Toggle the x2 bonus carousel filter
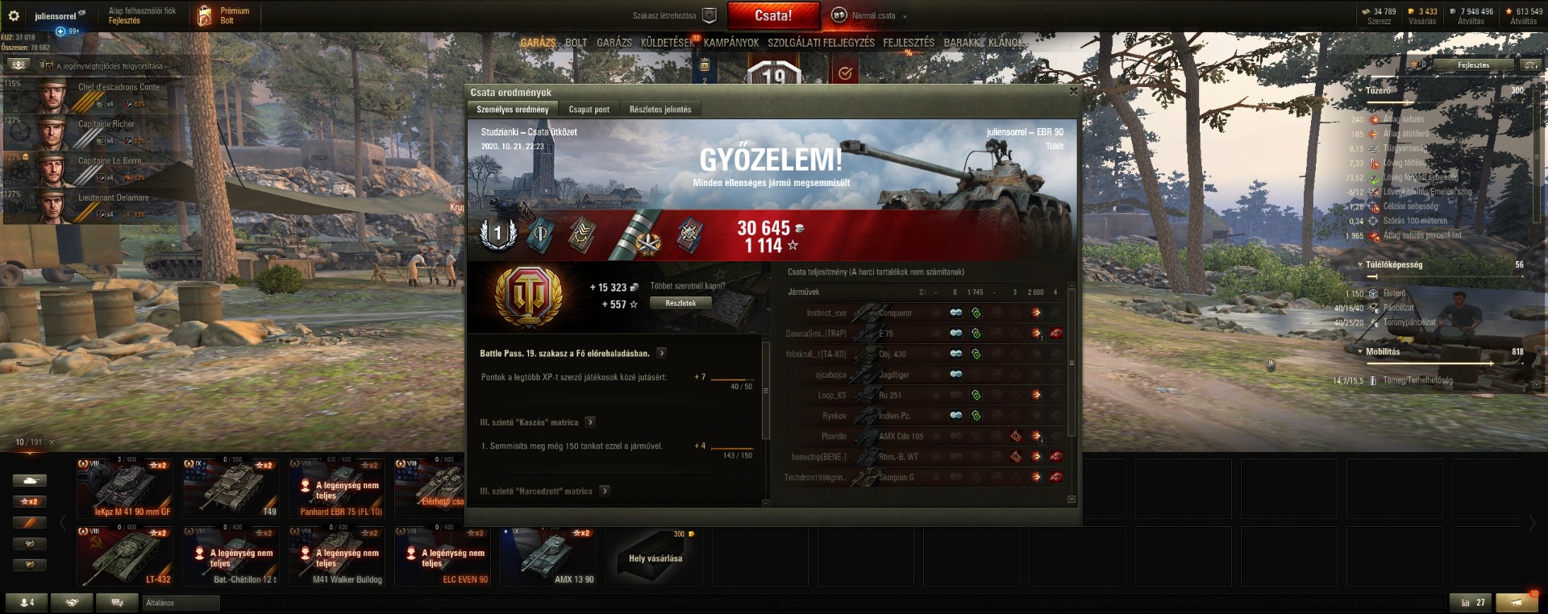This screenshot has width=1548, height=614. pos(30,501)
